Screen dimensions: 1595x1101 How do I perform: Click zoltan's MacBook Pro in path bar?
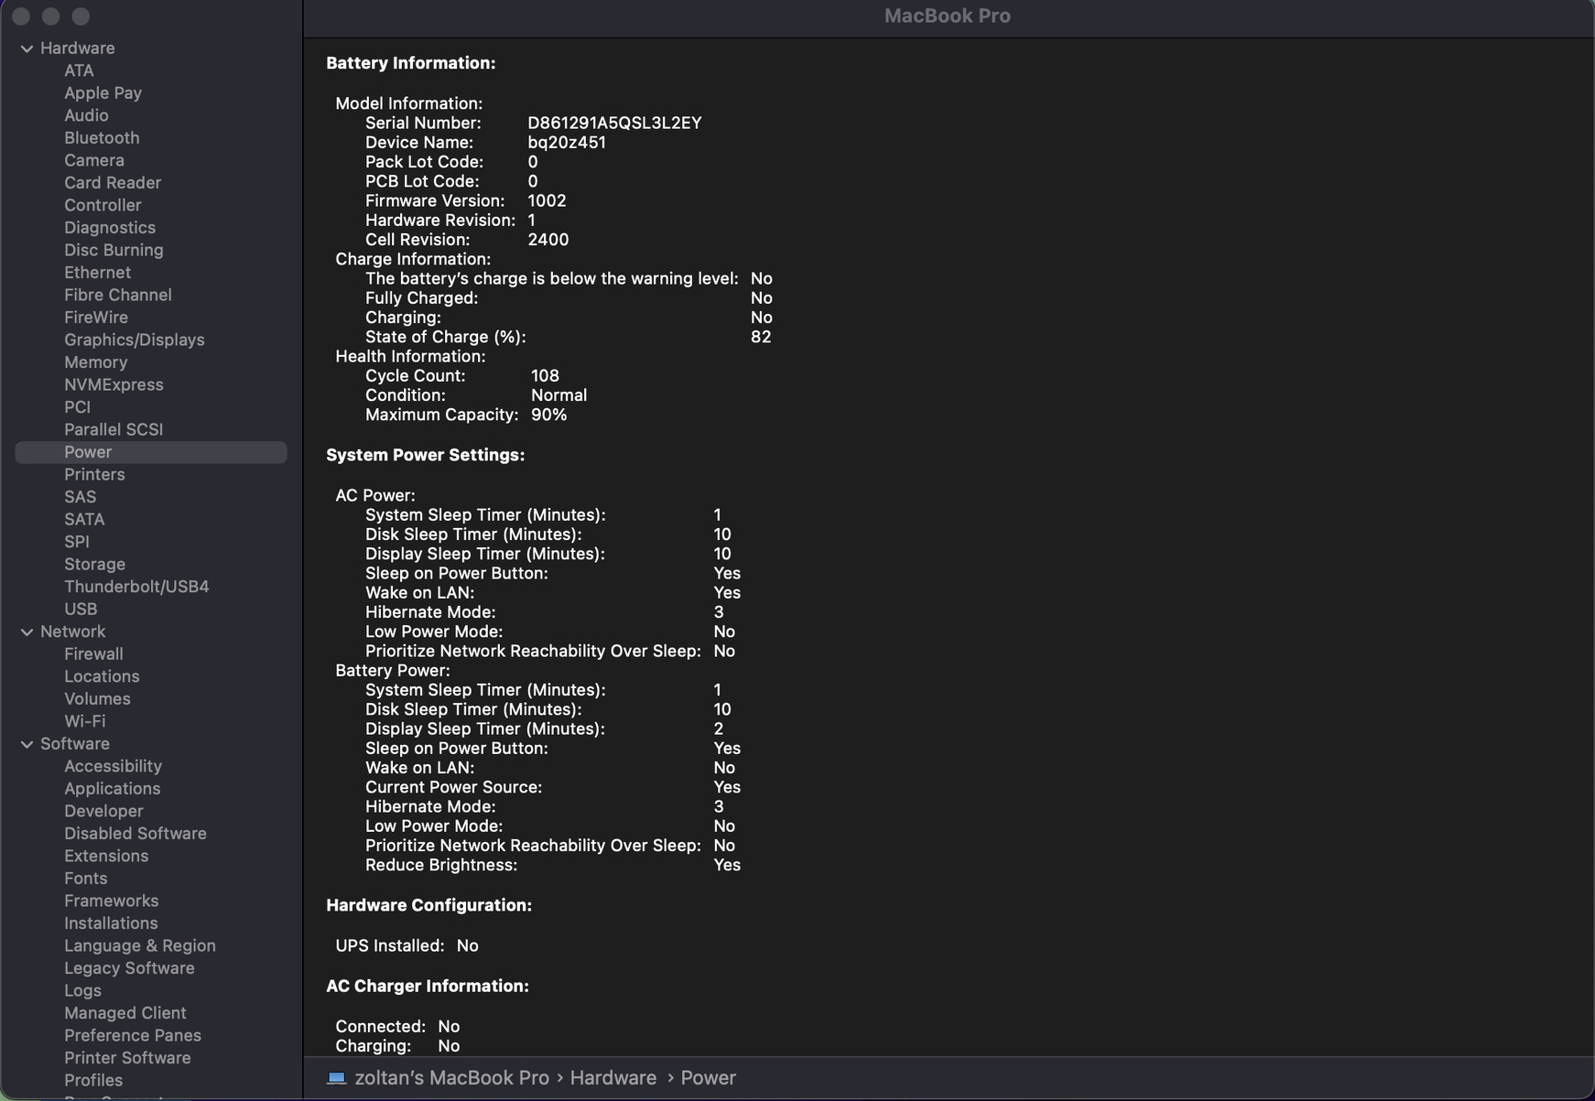tap(451, 1078)
